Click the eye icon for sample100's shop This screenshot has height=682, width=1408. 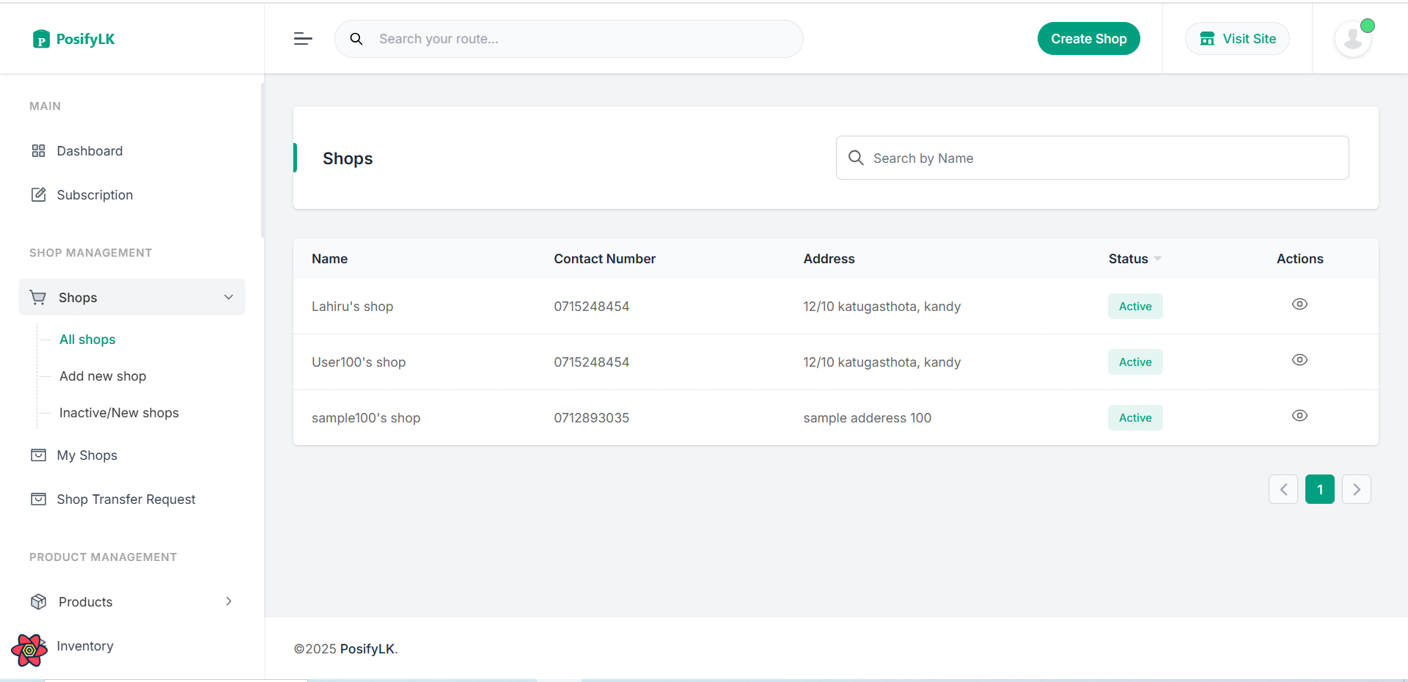(1299, 415)
